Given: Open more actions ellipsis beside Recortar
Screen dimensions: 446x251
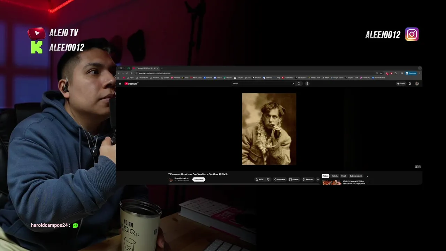Looking at the screenshot, I should [317, 180].
